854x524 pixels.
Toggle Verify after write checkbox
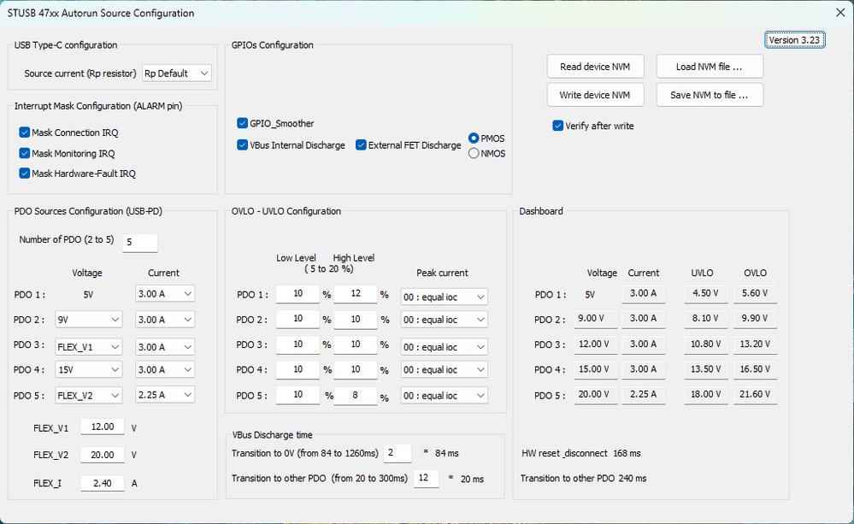[x=559, y=126]
